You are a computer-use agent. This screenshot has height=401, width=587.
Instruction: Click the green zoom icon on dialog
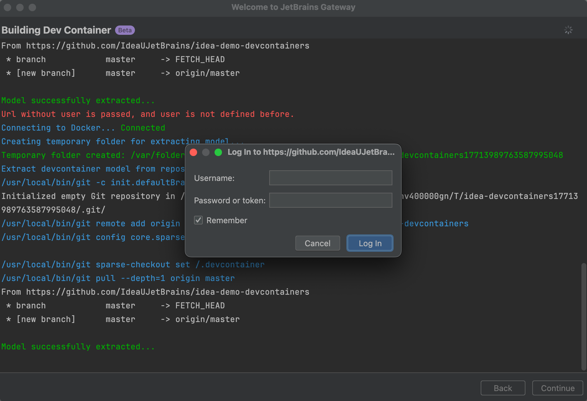point(218,152)
